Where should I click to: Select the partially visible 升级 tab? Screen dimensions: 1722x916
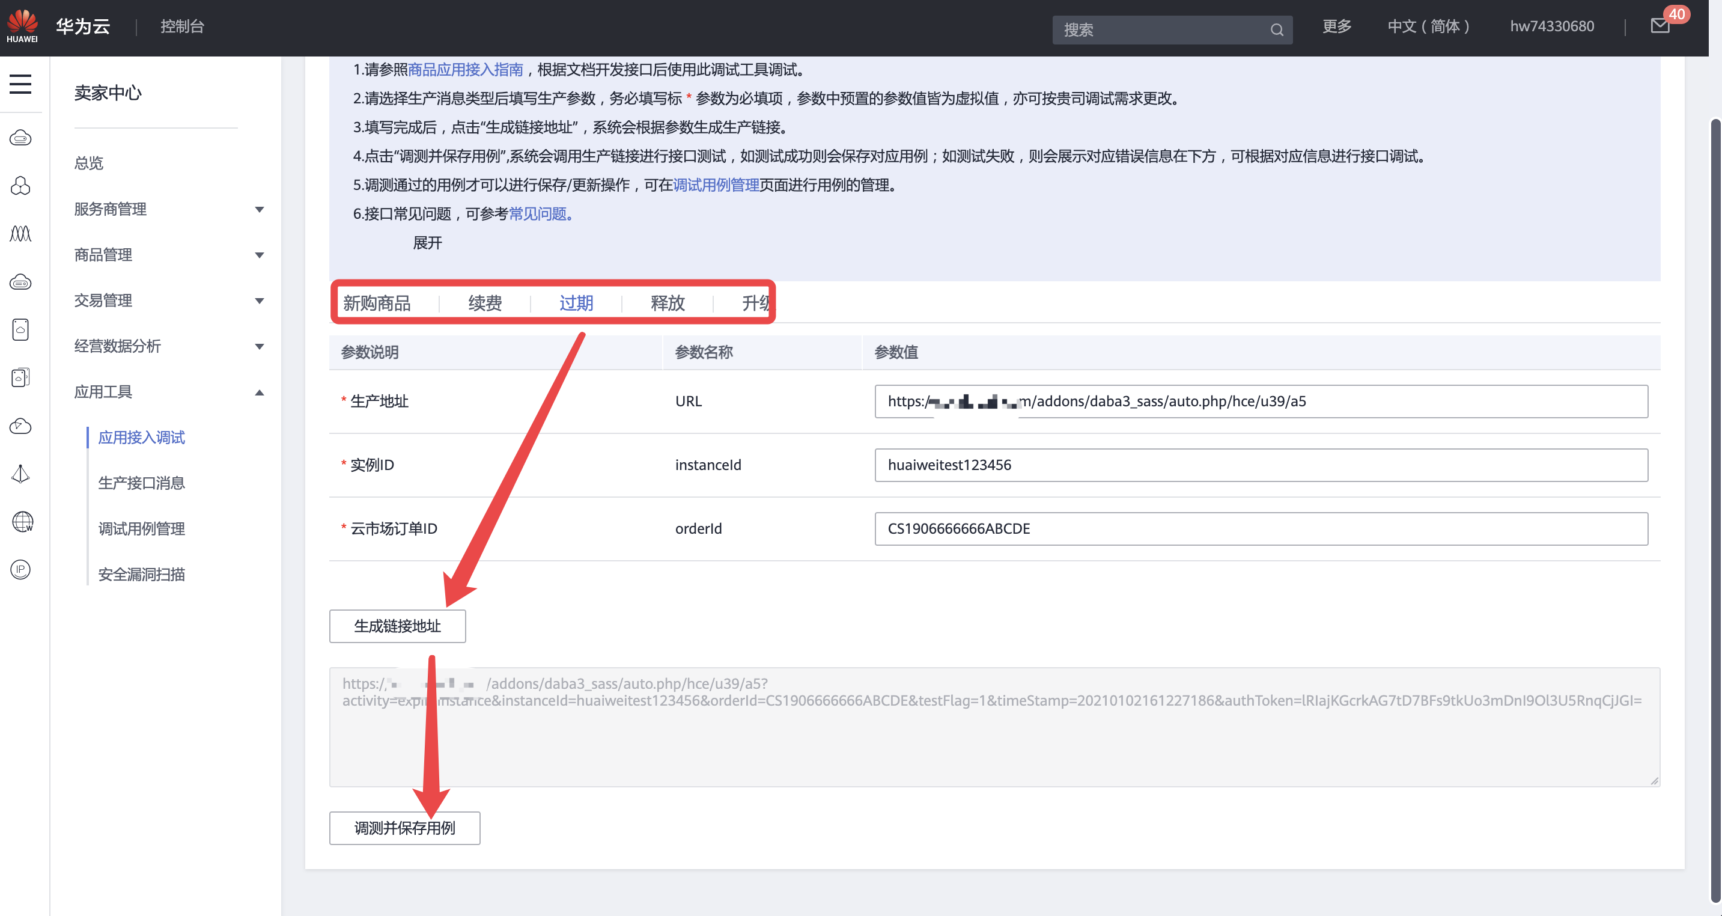756,304
